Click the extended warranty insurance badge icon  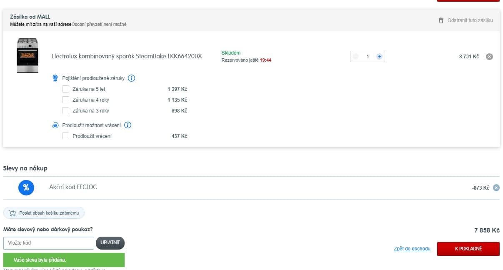[55, 78]
